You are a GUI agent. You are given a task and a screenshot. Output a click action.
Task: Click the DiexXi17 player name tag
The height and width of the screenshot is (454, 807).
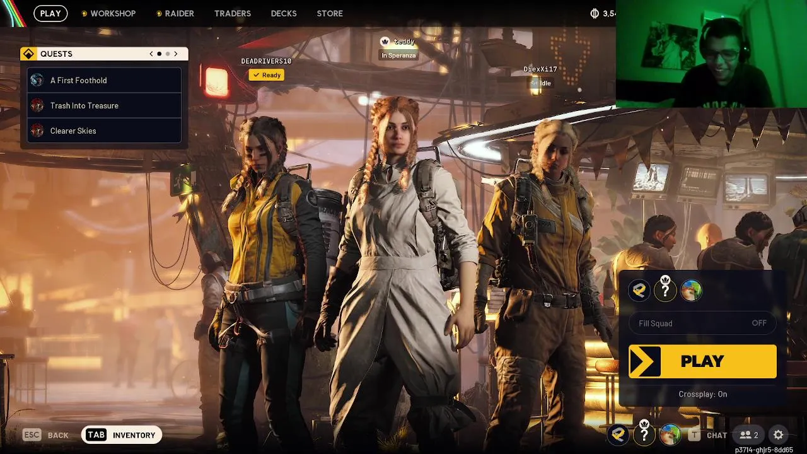pos(540,69)
